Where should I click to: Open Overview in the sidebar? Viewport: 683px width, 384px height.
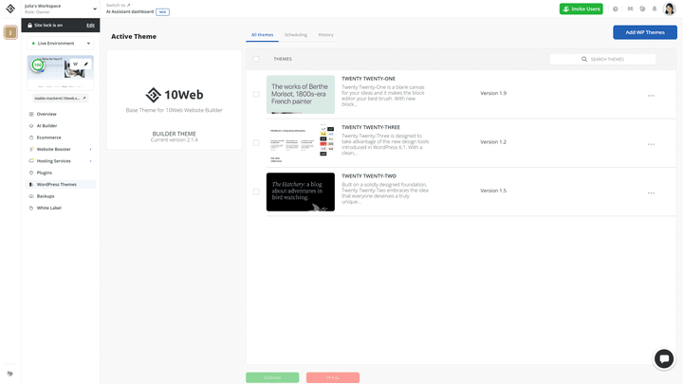click(46, 114)
